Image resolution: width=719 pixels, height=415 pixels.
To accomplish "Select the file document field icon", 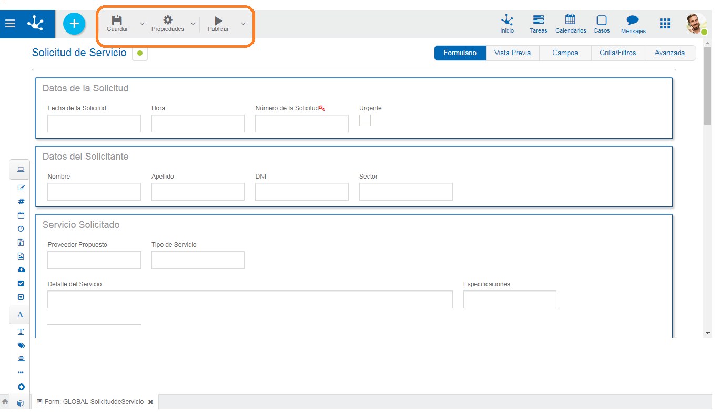I will click(21, 242).
